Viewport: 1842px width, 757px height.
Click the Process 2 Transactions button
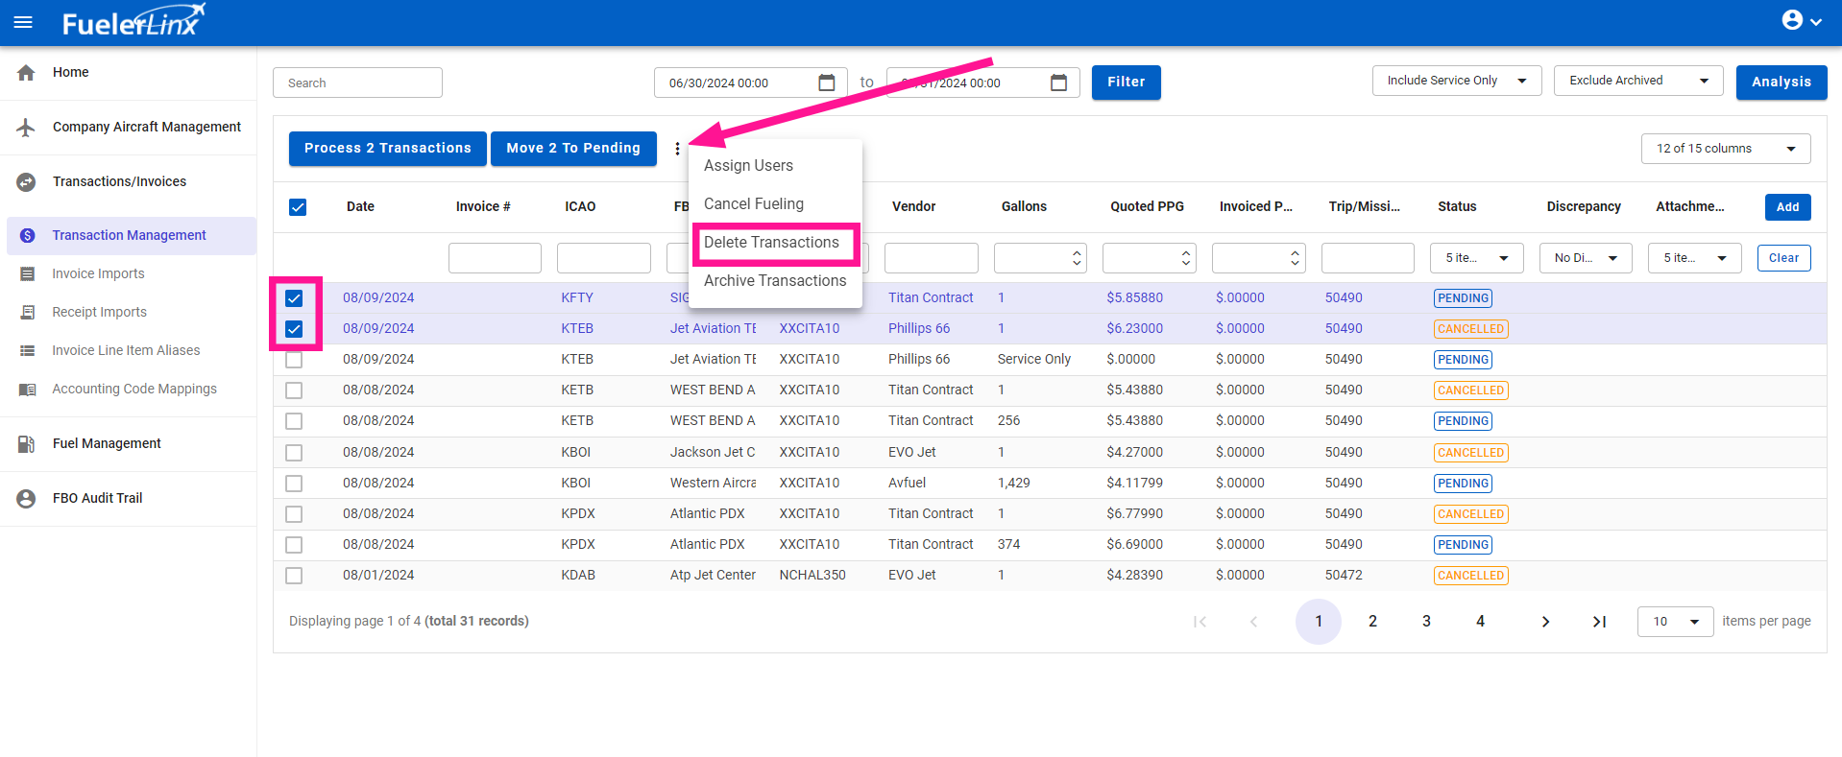pyautogui.click(x=387, y=149)
